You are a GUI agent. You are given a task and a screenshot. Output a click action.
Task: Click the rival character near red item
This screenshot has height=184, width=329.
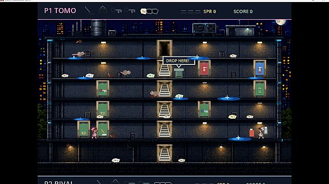[261, 133]
